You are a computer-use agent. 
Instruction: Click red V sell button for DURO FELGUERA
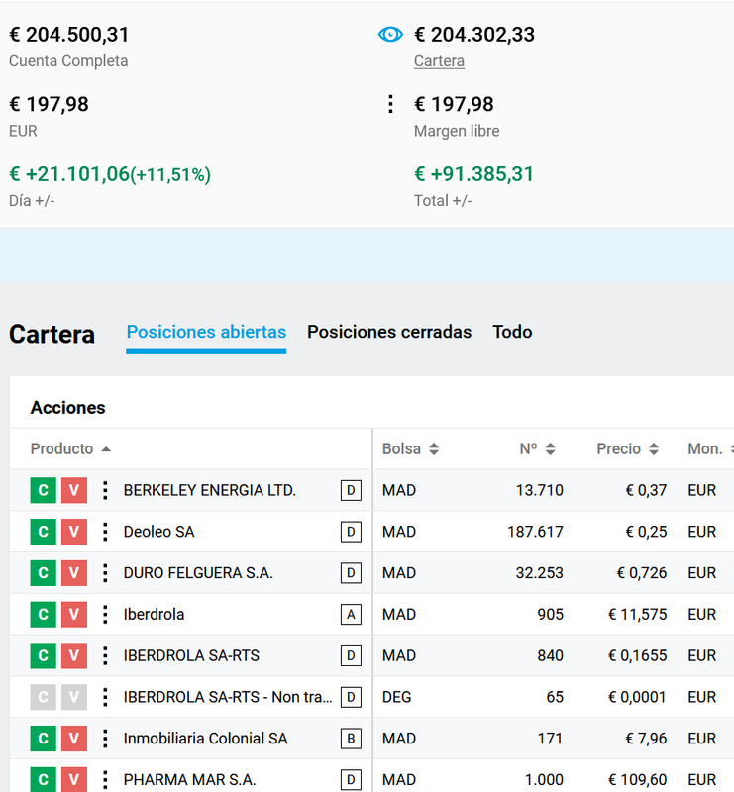tap(74, 573)
